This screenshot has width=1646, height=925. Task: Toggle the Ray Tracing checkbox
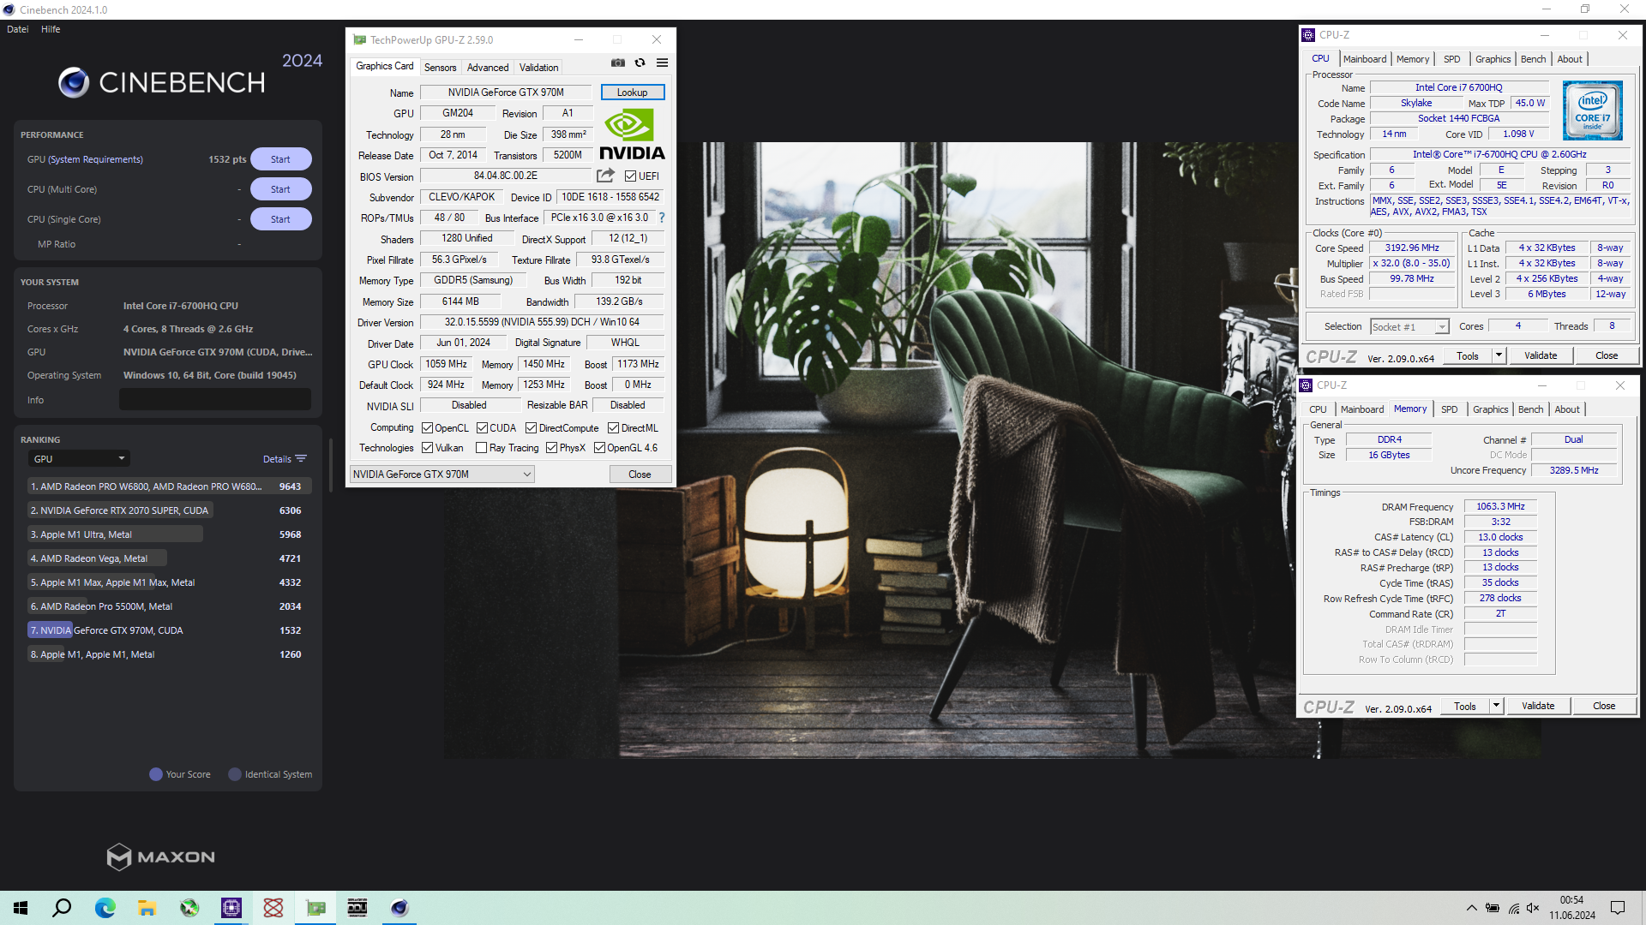[x=481, y=448]
